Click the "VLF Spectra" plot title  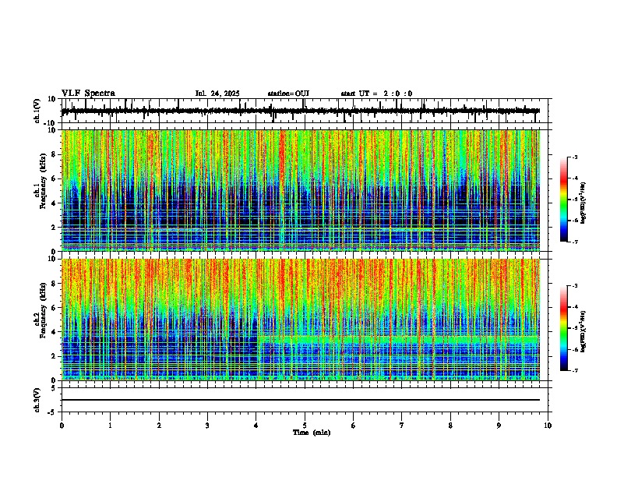point(88,94)
